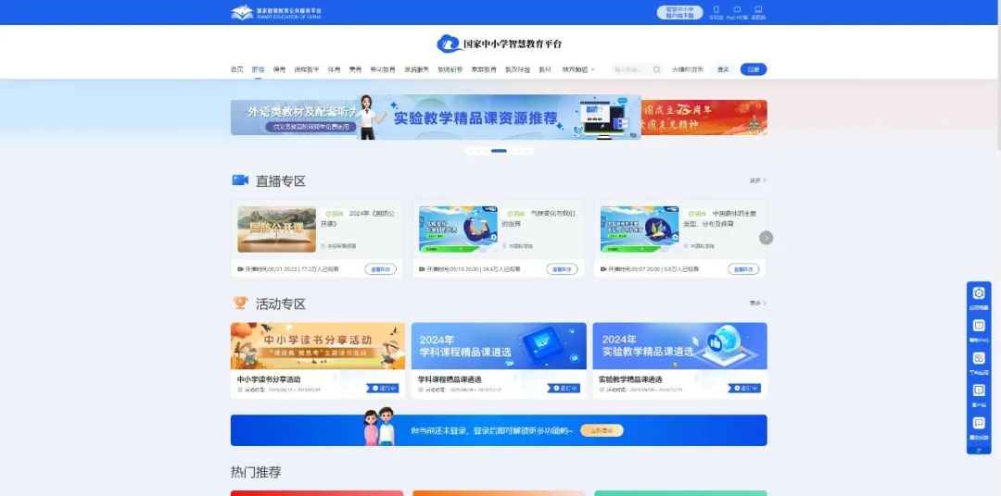
Task: View replay of 国防公开课 live
Action: click(x=381, y=269)
